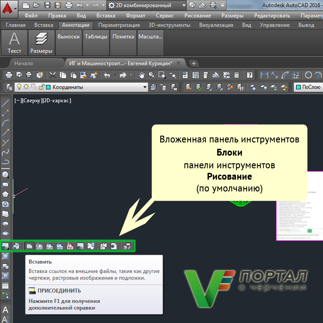Click the cyan layer color swatch

[48, 87]
